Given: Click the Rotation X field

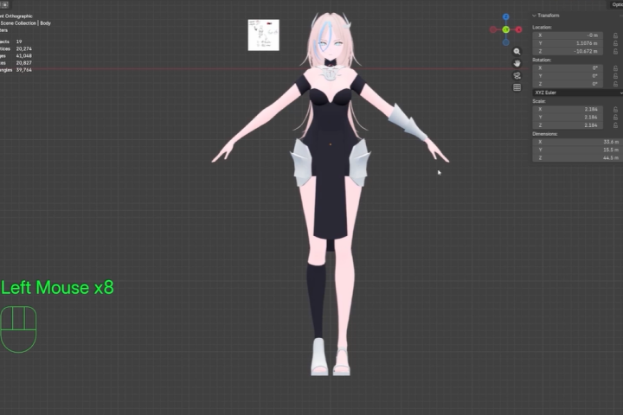Looking at the screenshot, I should [568, 68].
